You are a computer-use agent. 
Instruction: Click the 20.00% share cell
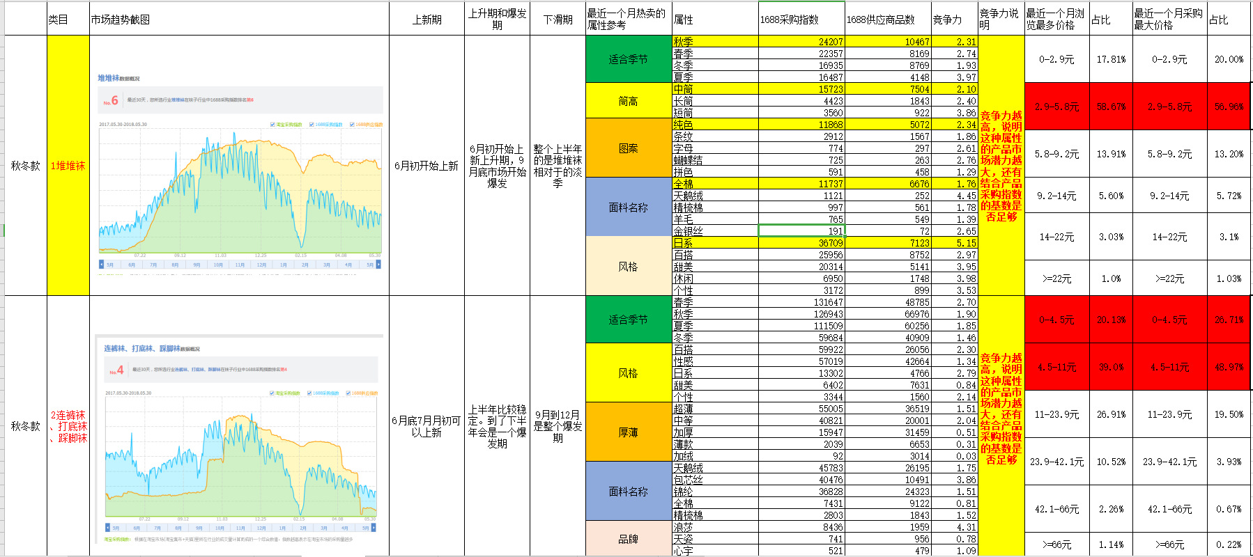click(1229, 59)
